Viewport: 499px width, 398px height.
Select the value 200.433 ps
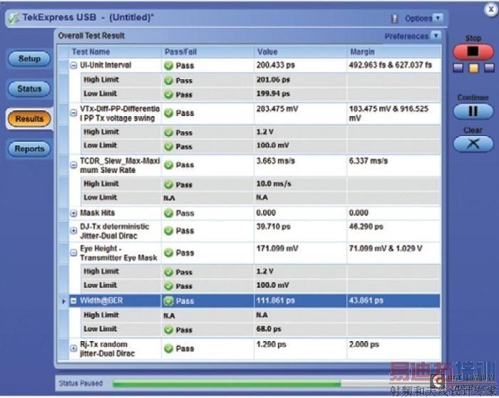click(276, 66)
